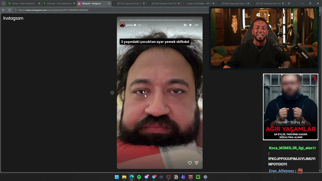This screenshot has height=181, width=322.
Task: Share the story via the send icon
Action: pos(196,163)
